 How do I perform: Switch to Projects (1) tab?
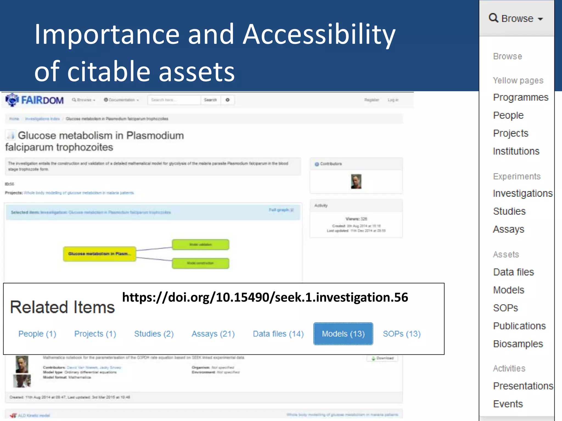pos(95,334)
